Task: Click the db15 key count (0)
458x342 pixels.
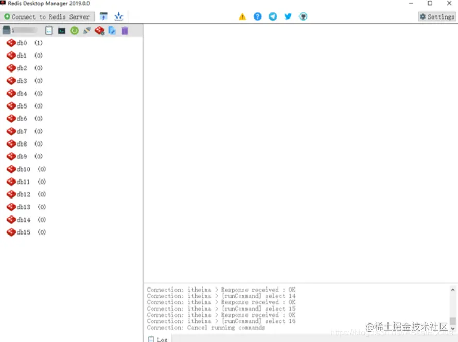Action: [42, 232]
